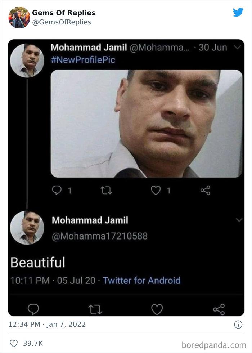252x353 pixels.
Task: Click the share icon on the photo tweet
Action: (x=206, y=191)
